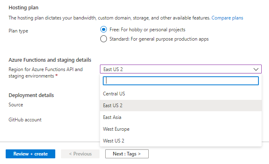Screen dimensions: 269x164
Task: Select East Asia as the region
Action: click(x=112, y=117)
